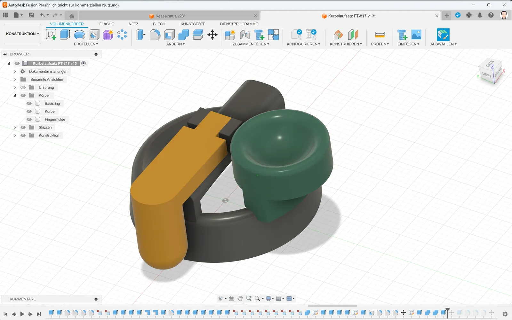Show the hidden Ursprung folder

[x=23, y=87]
